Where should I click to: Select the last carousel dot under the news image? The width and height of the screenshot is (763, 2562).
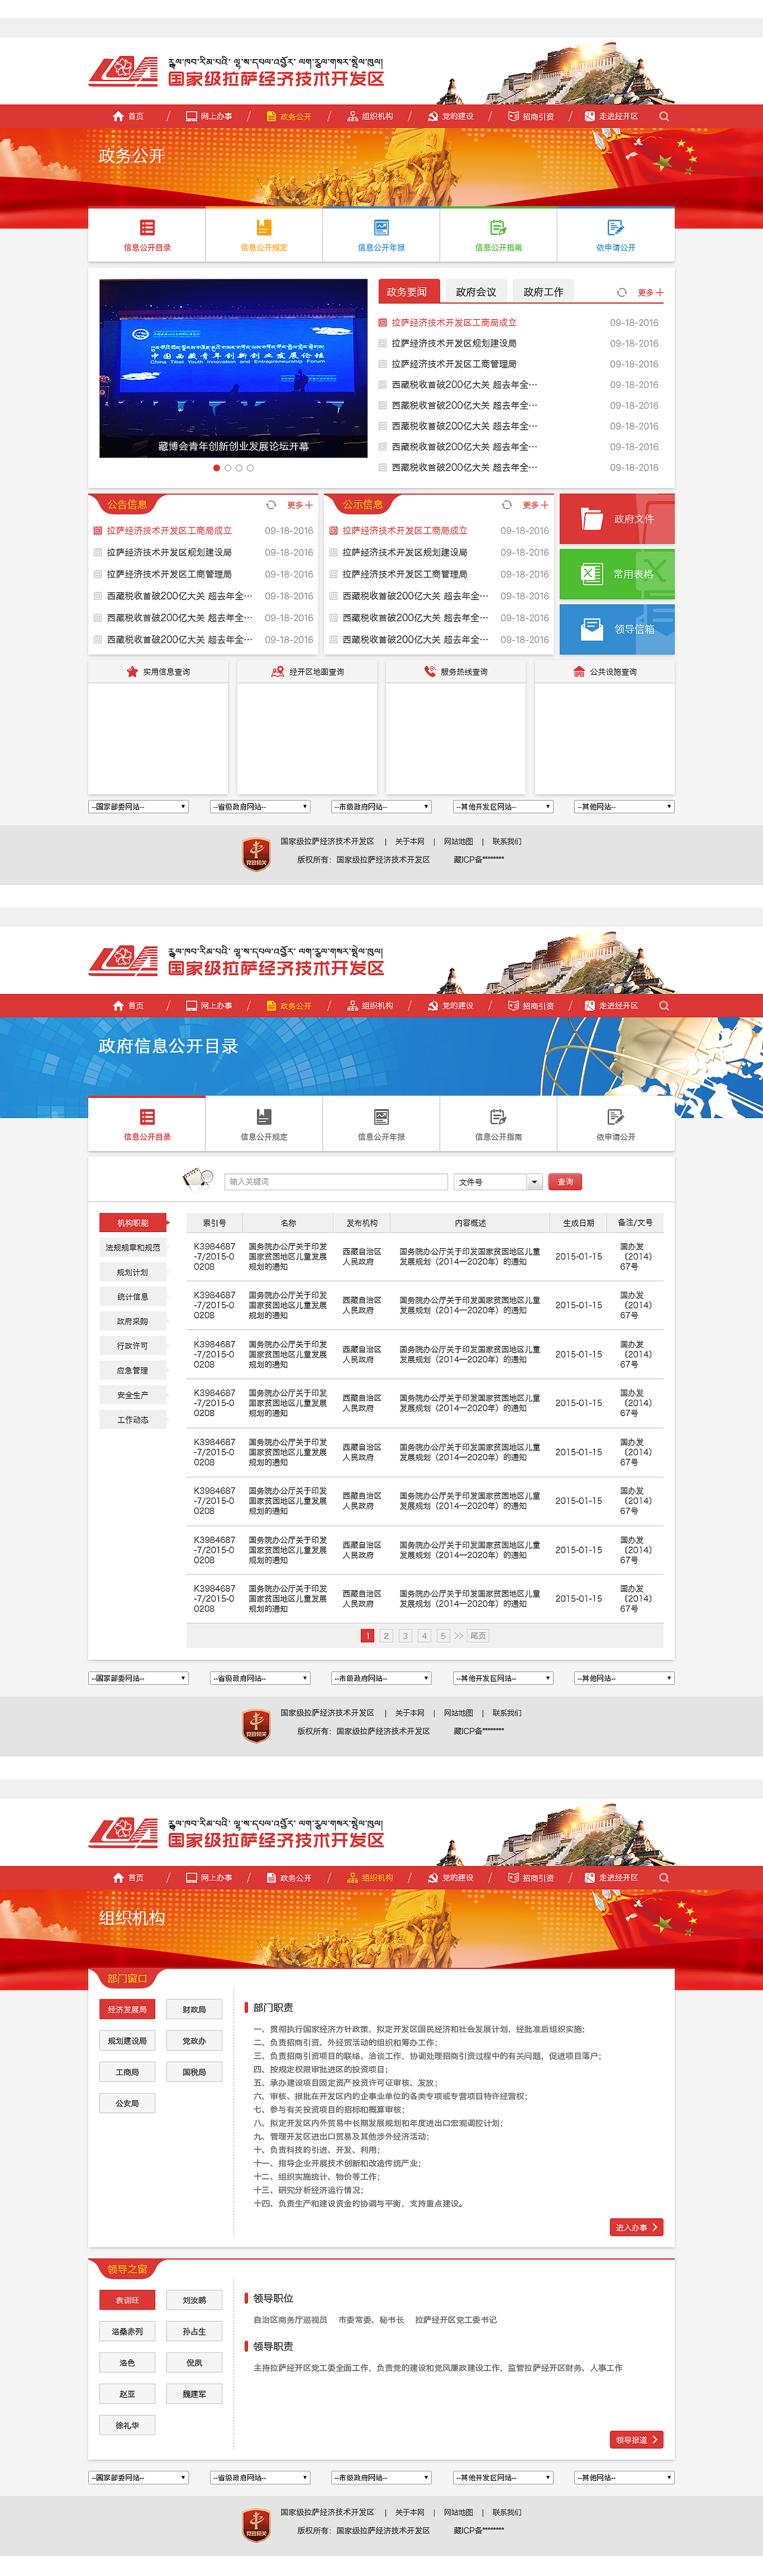click(250, 467)
